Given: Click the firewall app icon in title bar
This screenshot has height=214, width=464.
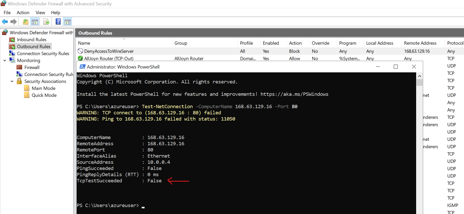Looking at the screenshot, I should 3,4.
